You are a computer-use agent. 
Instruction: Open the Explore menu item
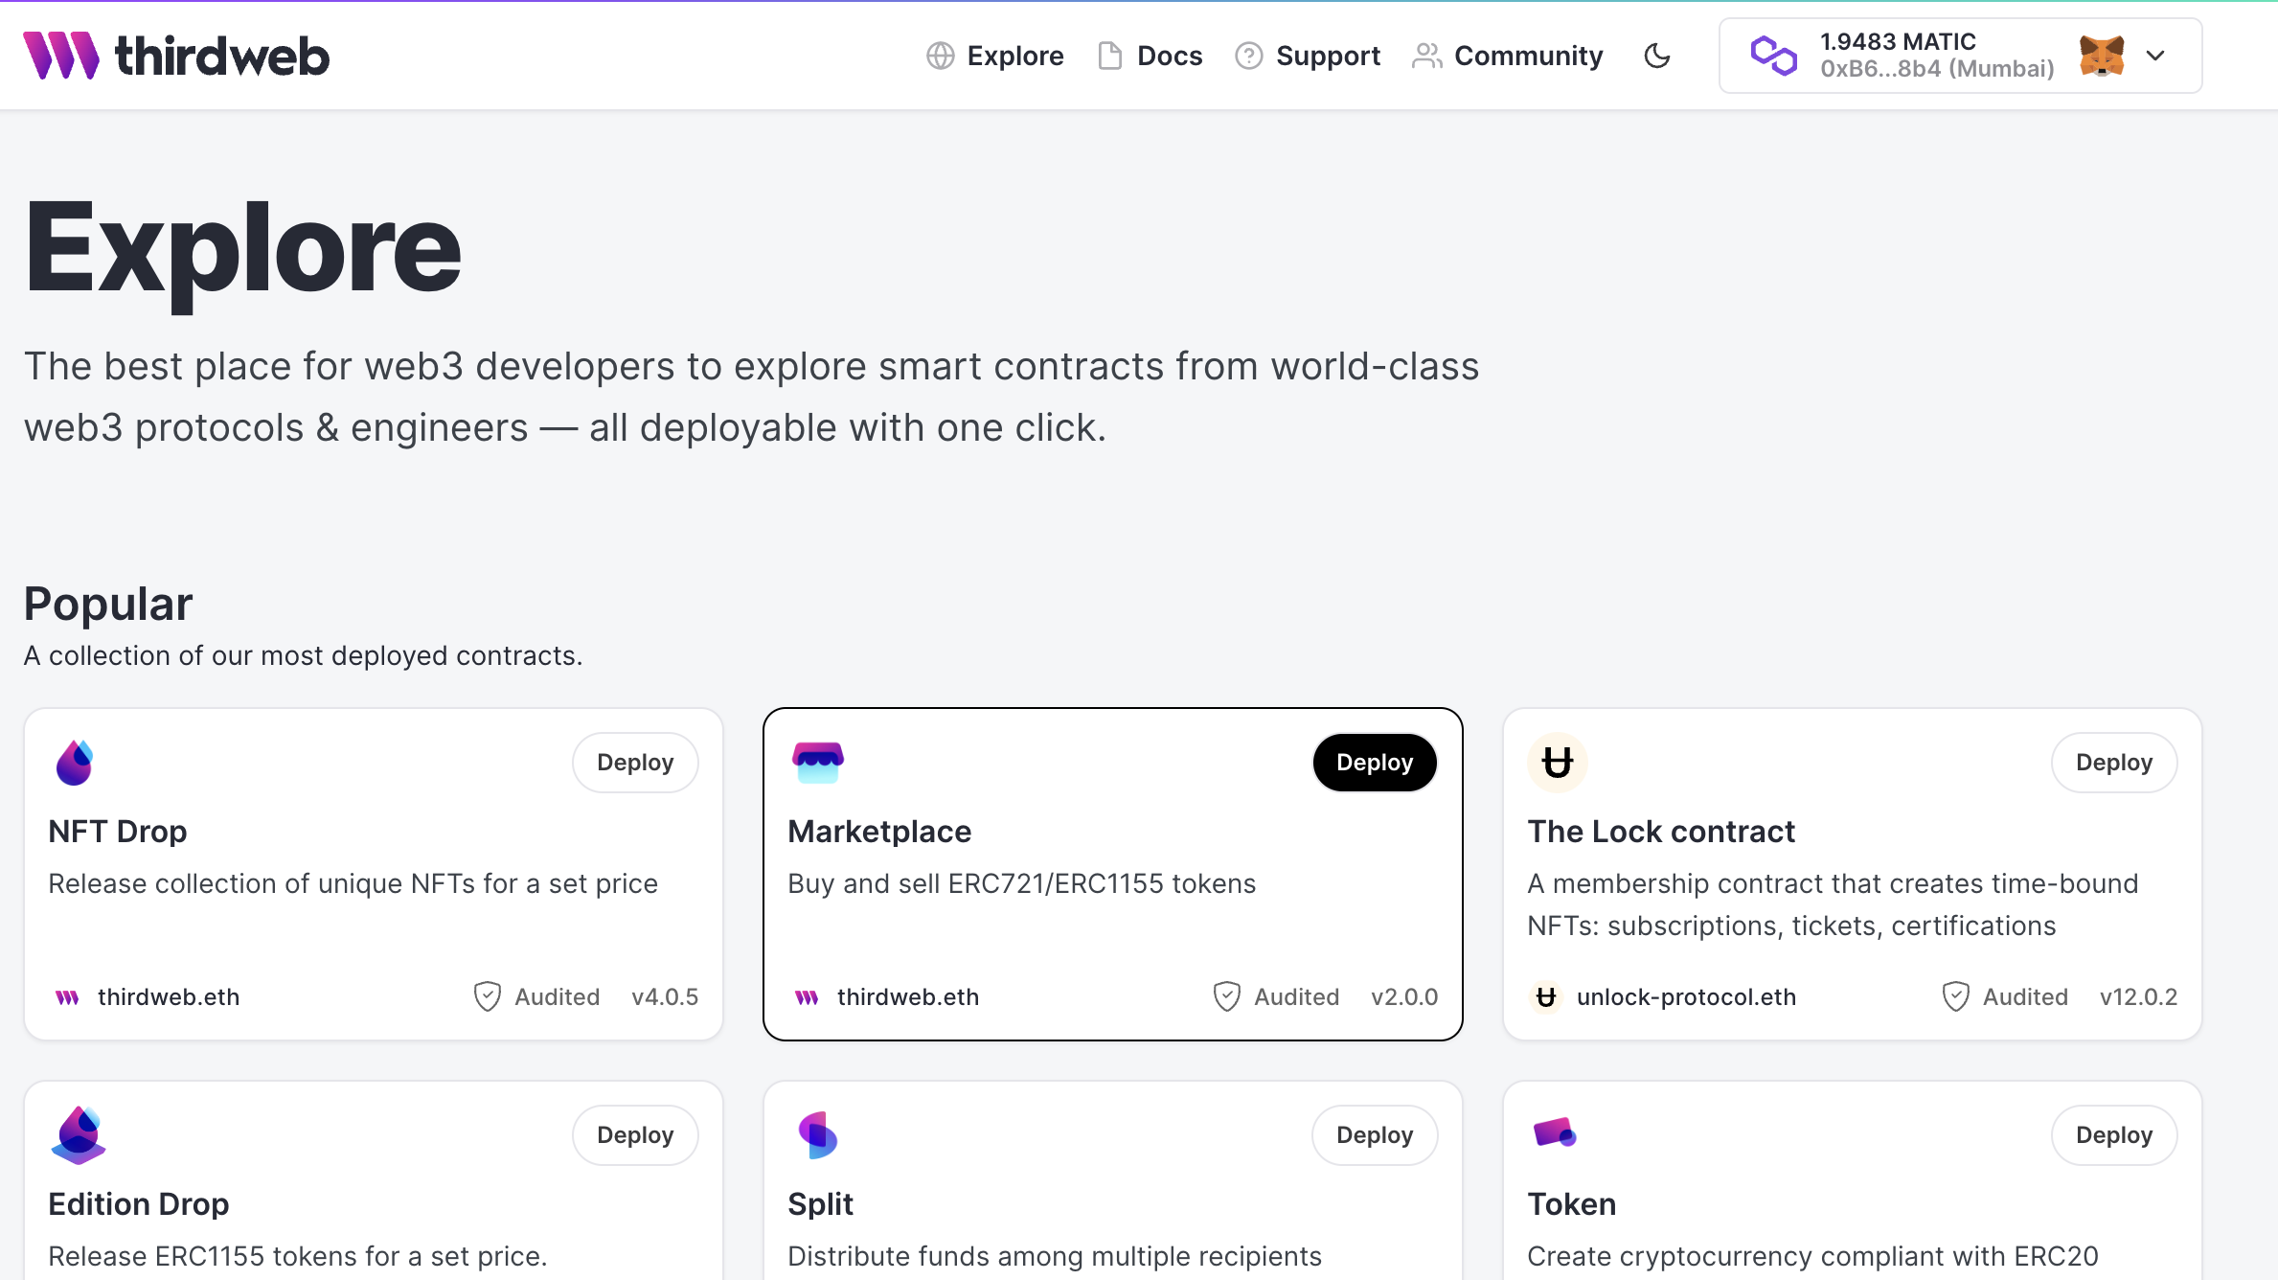[x=1014, y=55]
